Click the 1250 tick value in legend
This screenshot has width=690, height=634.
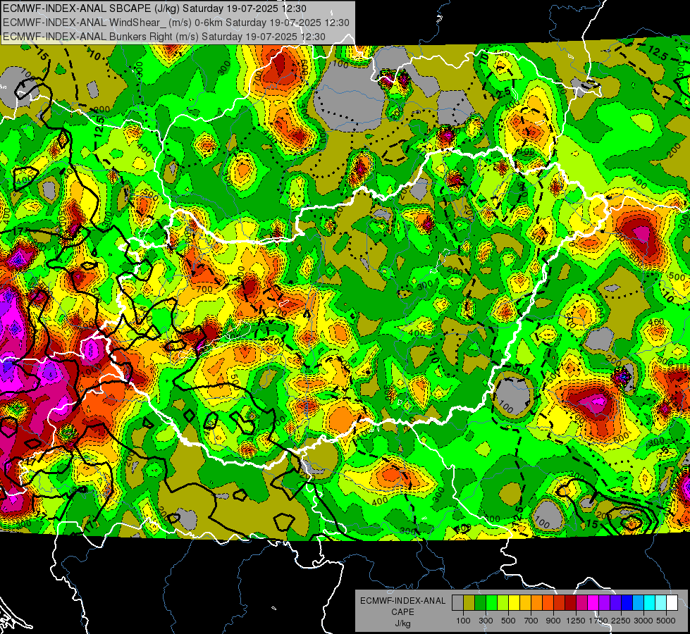pyautogui.click(x=576, y=621)
